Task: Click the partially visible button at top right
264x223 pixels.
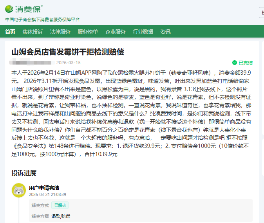Action: (262, 13)
